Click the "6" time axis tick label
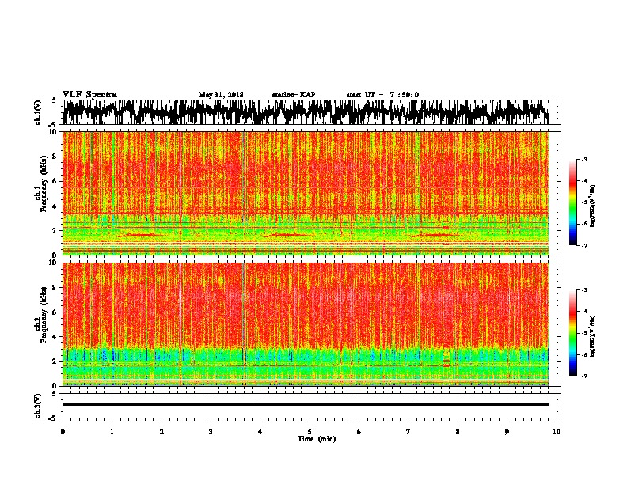 [x=359, y=432]
